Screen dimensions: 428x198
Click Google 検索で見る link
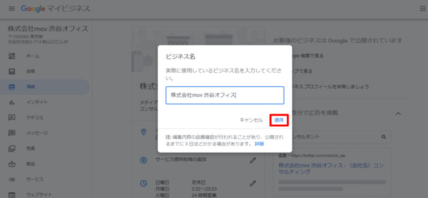307,56
